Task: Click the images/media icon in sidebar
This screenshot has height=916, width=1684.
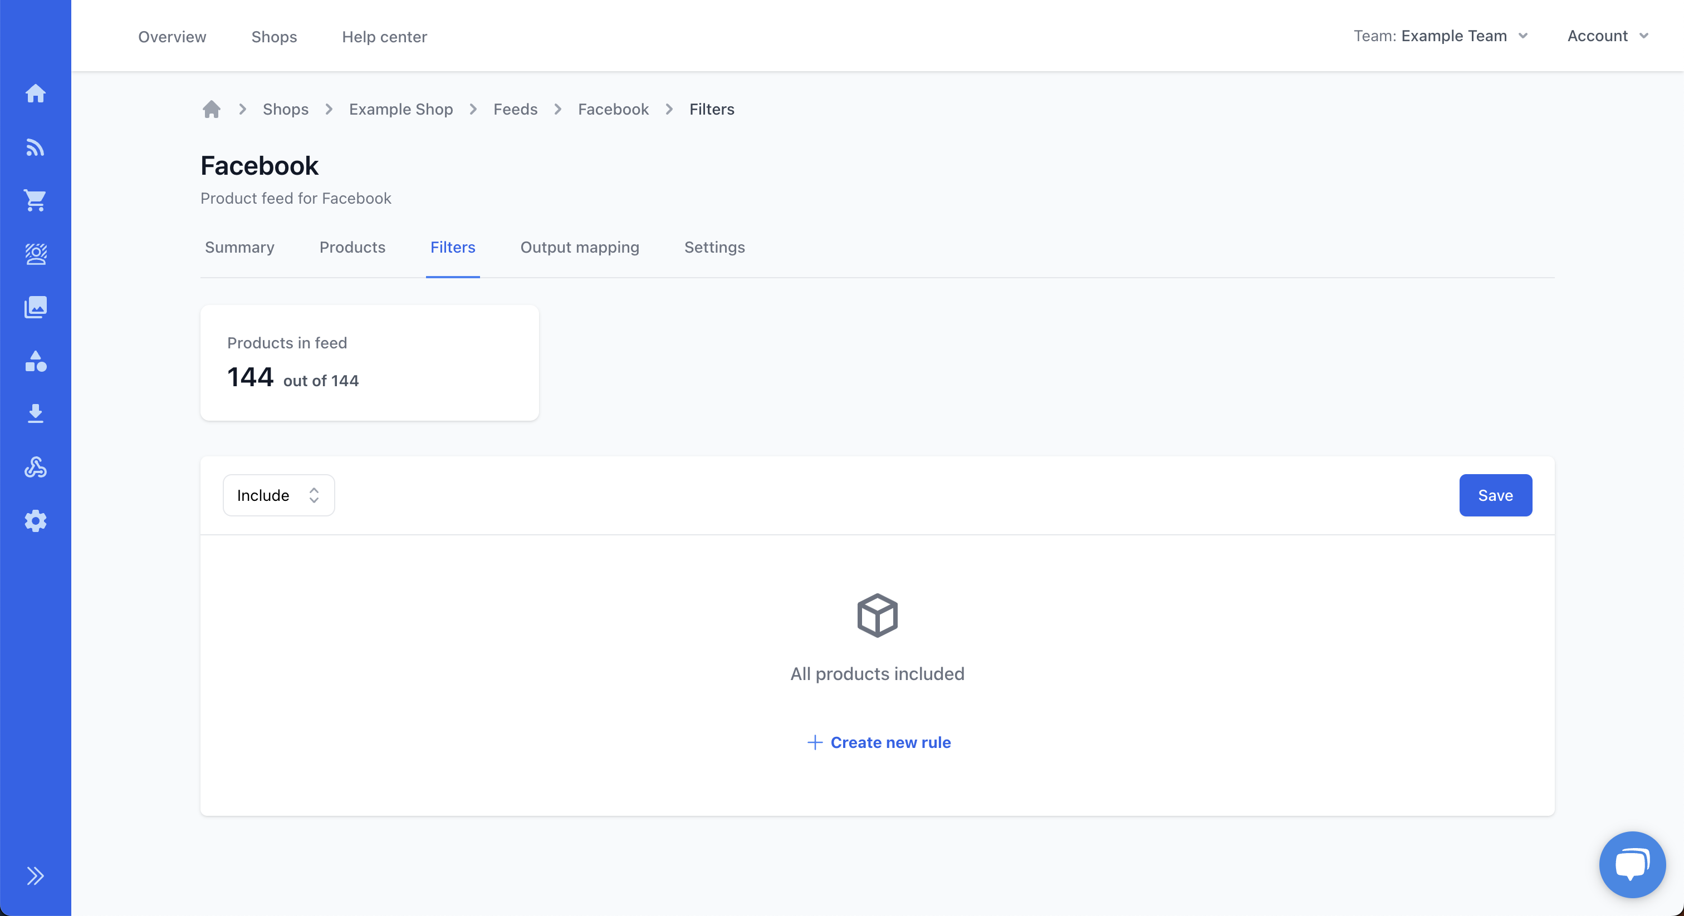Action: pos(35,307)
